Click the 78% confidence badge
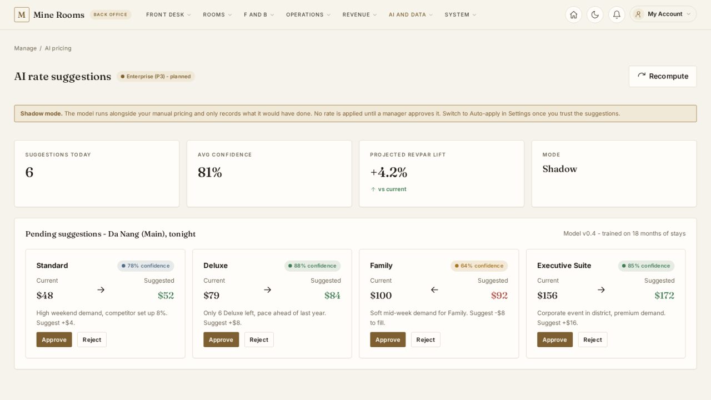711x400 pixels. tap(146, 266)
